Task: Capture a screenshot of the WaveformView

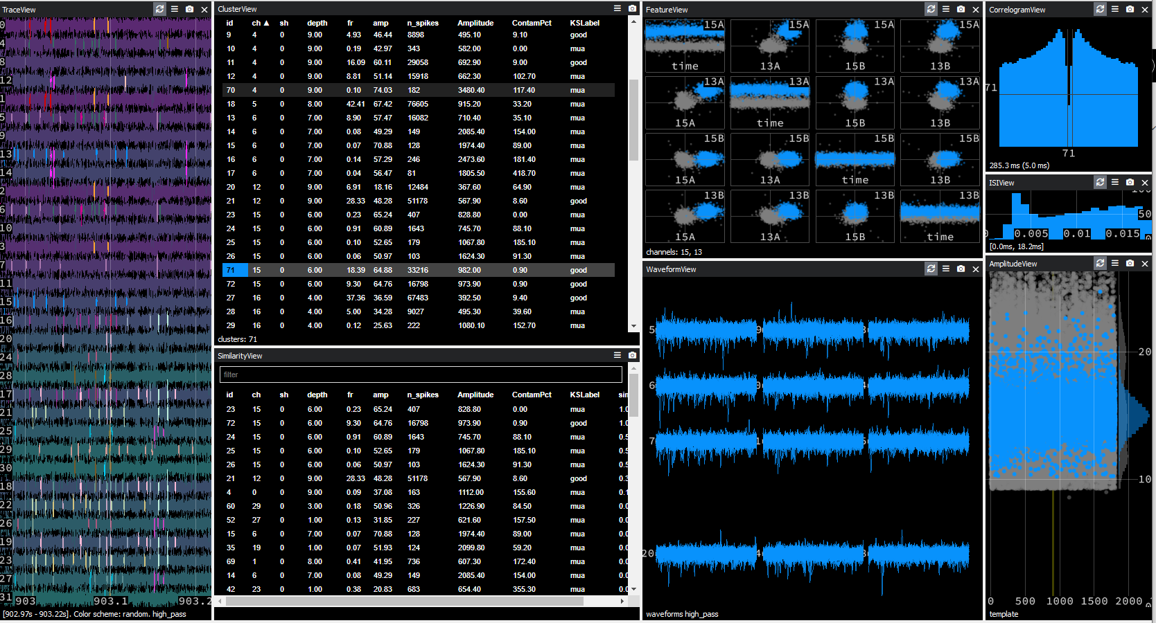Action: 961,269
